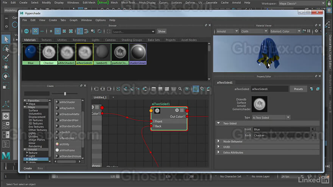Click add selected nodes to graph icon
This screenshot has height=187, width=333.
coord(125,89)
